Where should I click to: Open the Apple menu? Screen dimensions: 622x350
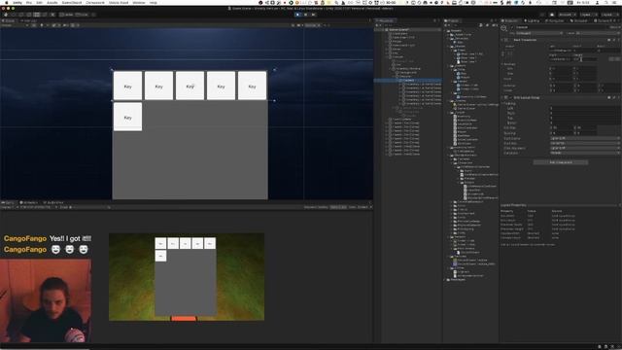pos(6,2)
